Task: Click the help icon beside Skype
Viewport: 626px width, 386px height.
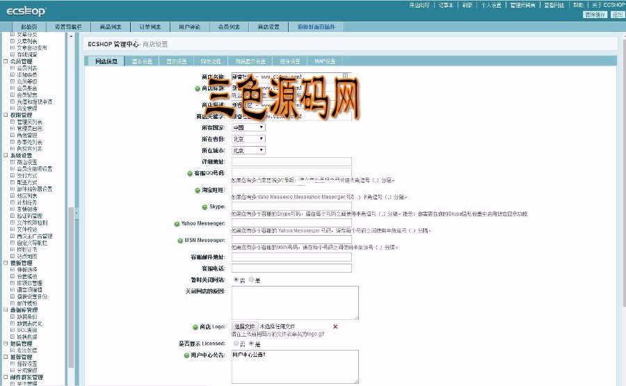Action: click(204, 207)
